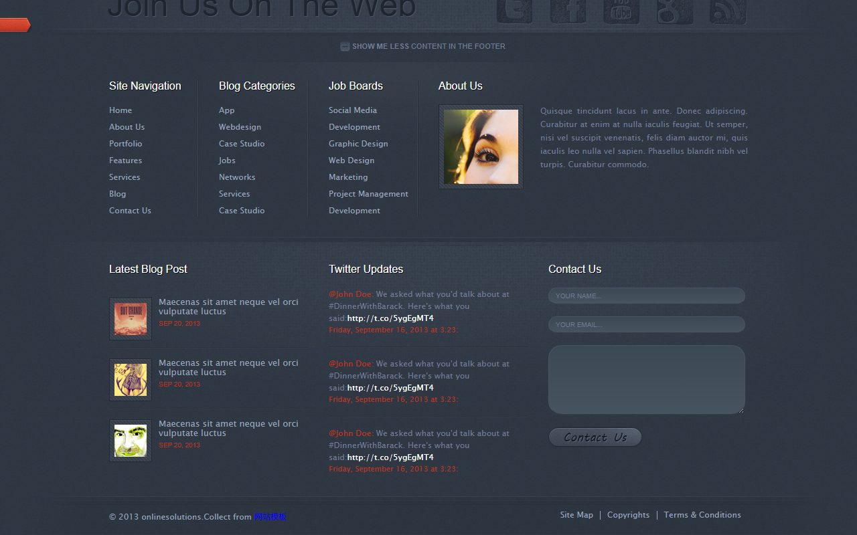
Task: Click @John Doe in first tweet
Action: pyautogui.click(x=351, y=294)
